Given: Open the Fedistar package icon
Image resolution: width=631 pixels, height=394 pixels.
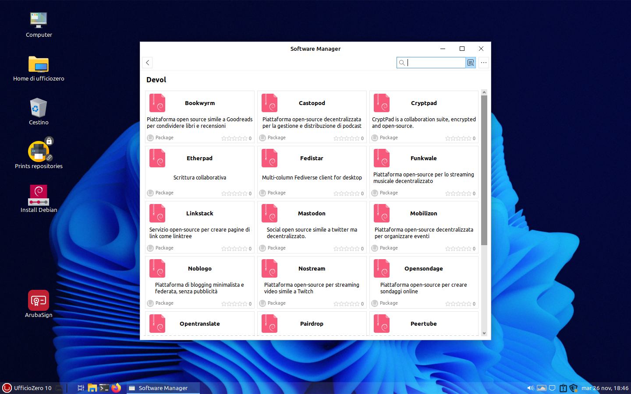Looking at the screenshot, I should pos(269,158).
